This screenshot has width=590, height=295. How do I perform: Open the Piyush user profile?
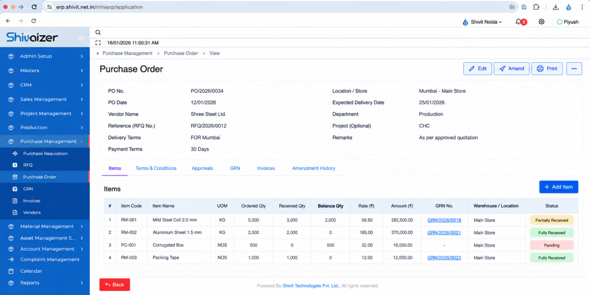(x=568, y=22)
